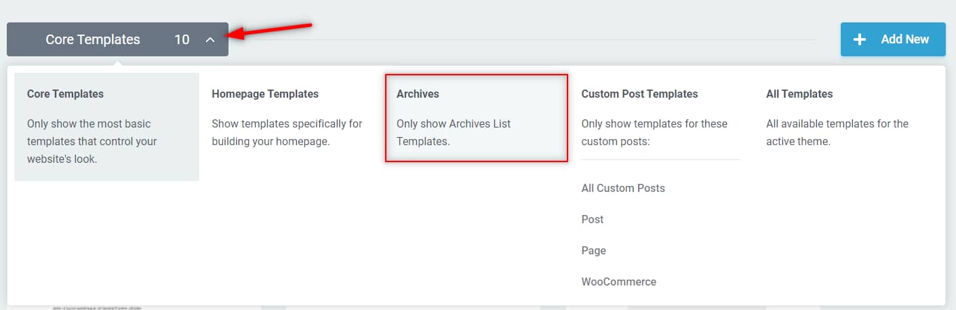
Task: Choose the Homepage Templates filter heading
Action: tap(265, 94)
